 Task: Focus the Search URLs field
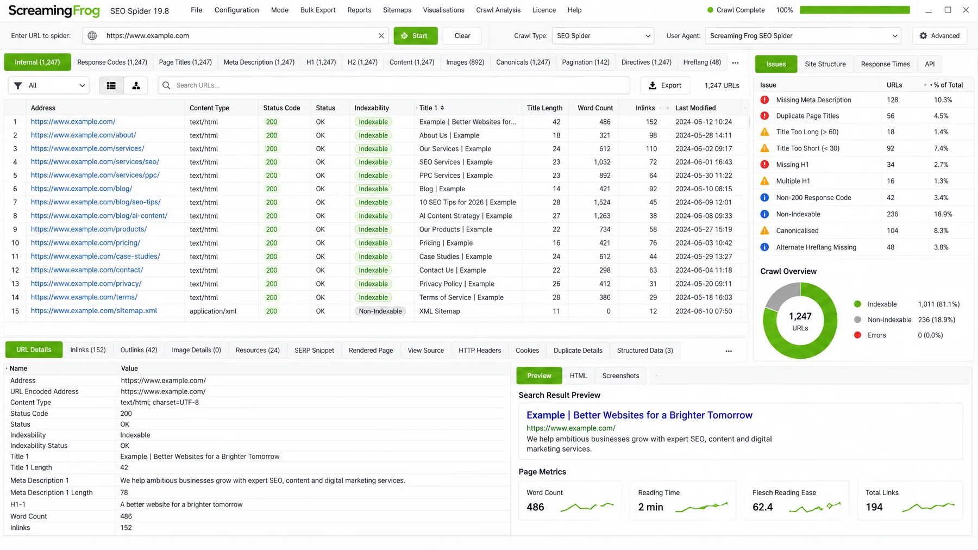(394, 85)
